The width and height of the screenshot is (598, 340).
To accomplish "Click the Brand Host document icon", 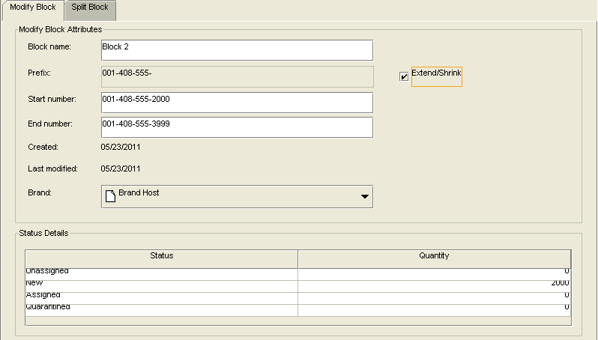I will [x=110, y=196].
